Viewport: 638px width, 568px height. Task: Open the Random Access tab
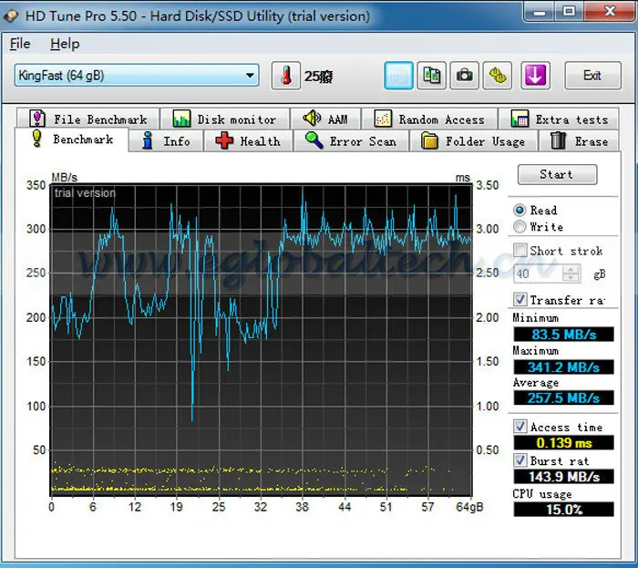point(429,119)
